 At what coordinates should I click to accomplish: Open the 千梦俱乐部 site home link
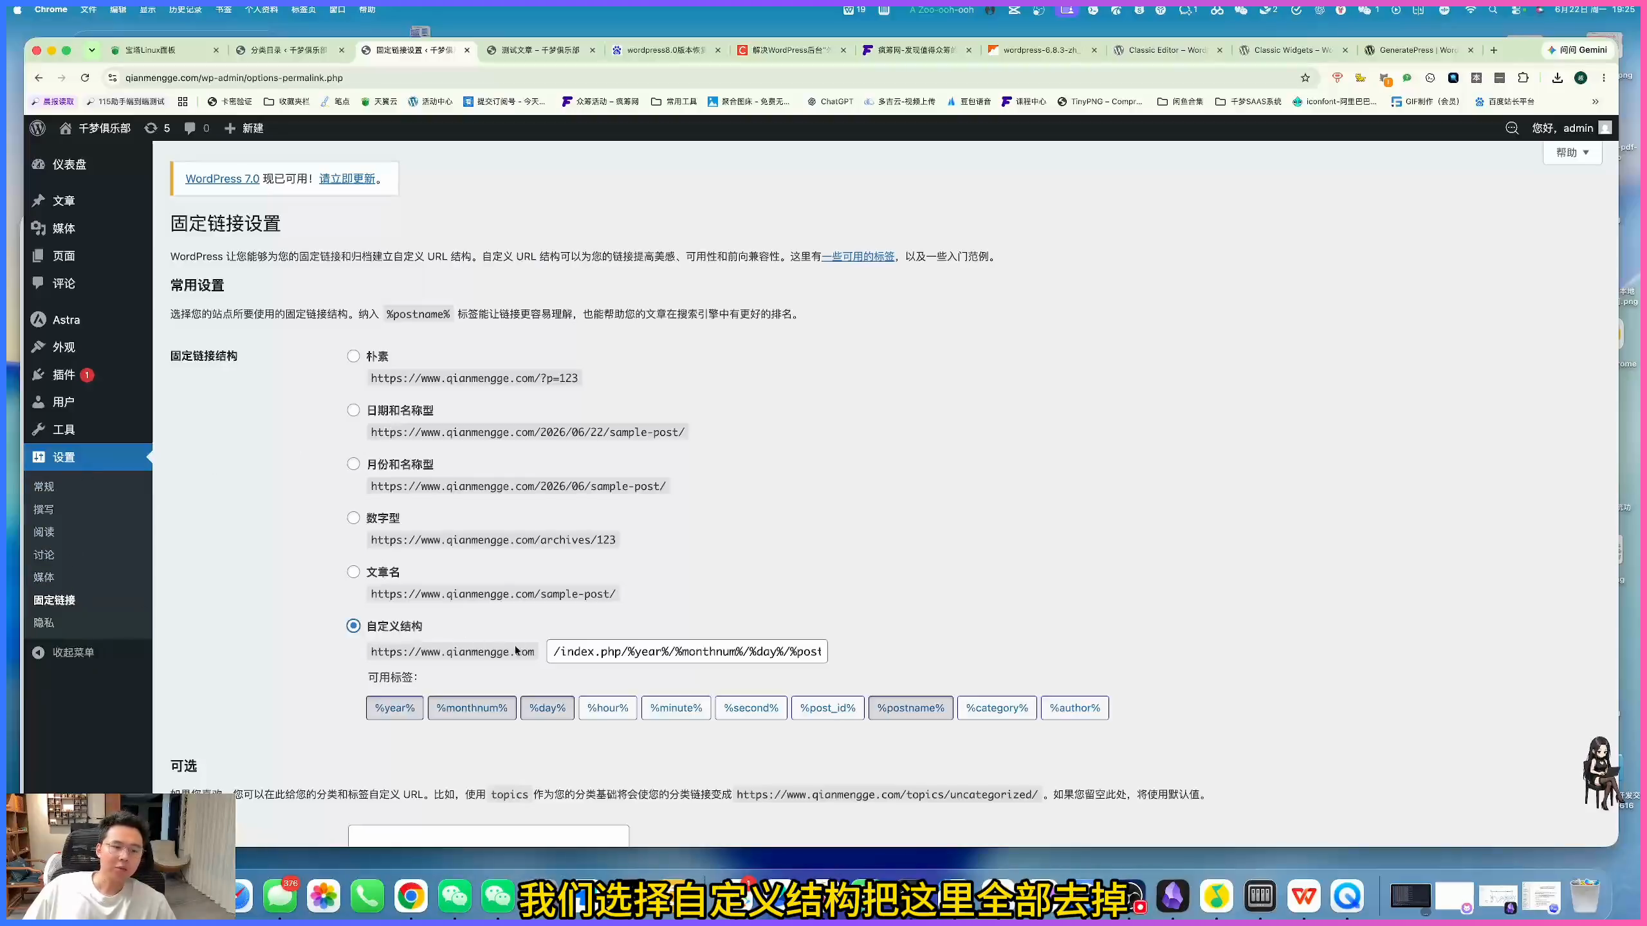tap(95, 128)
